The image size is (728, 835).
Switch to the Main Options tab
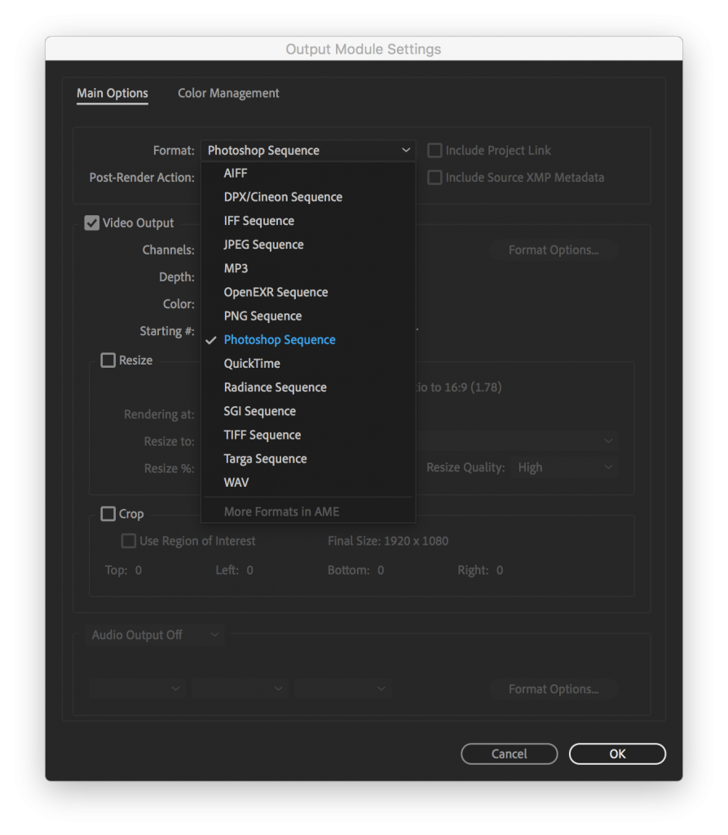(113, 93)
